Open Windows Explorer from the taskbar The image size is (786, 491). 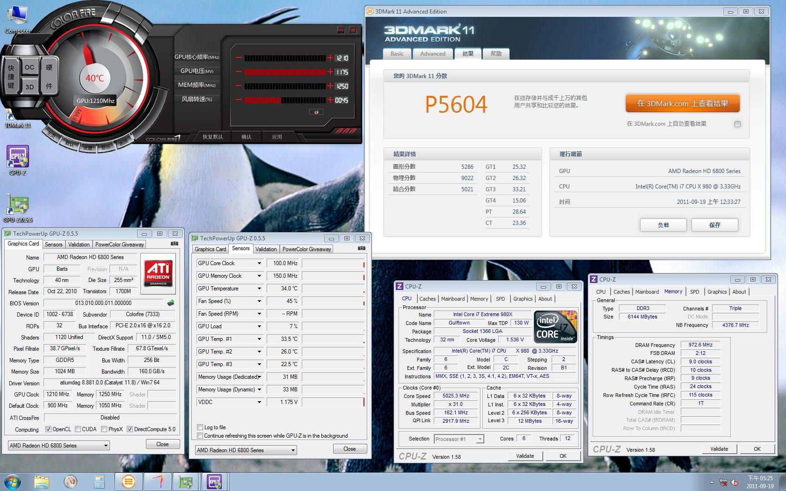[42, 481]
